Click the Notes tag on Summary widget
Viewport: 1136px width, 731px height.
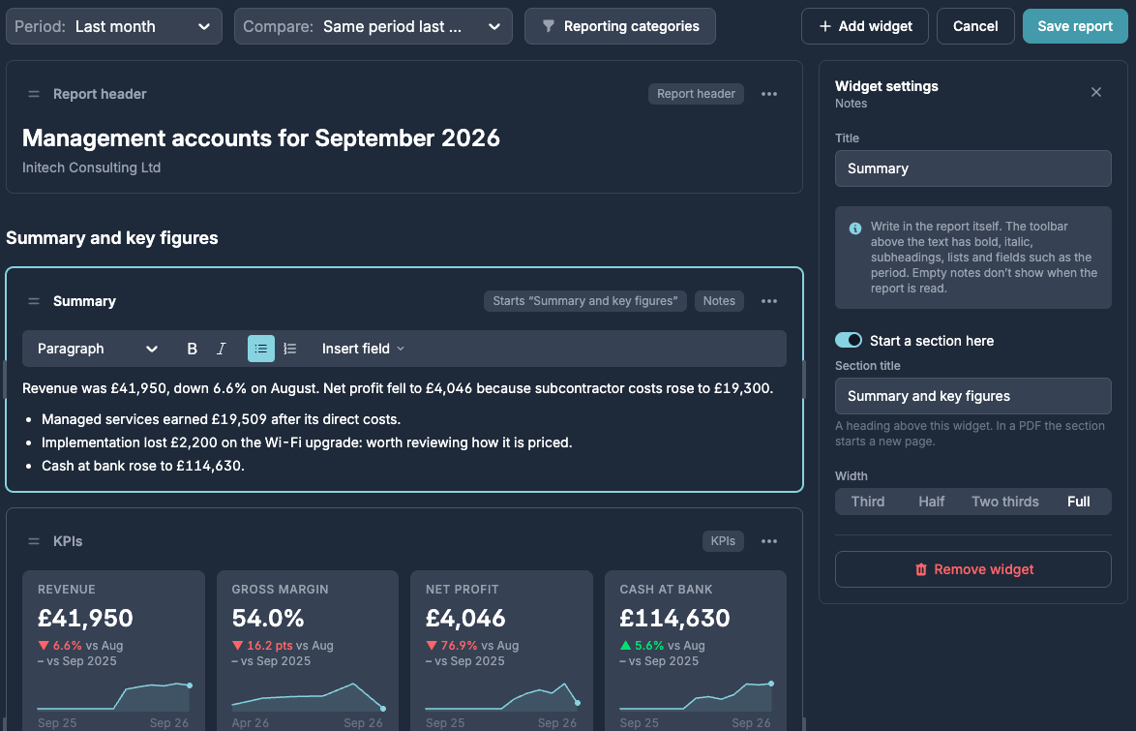coord(719,301)
